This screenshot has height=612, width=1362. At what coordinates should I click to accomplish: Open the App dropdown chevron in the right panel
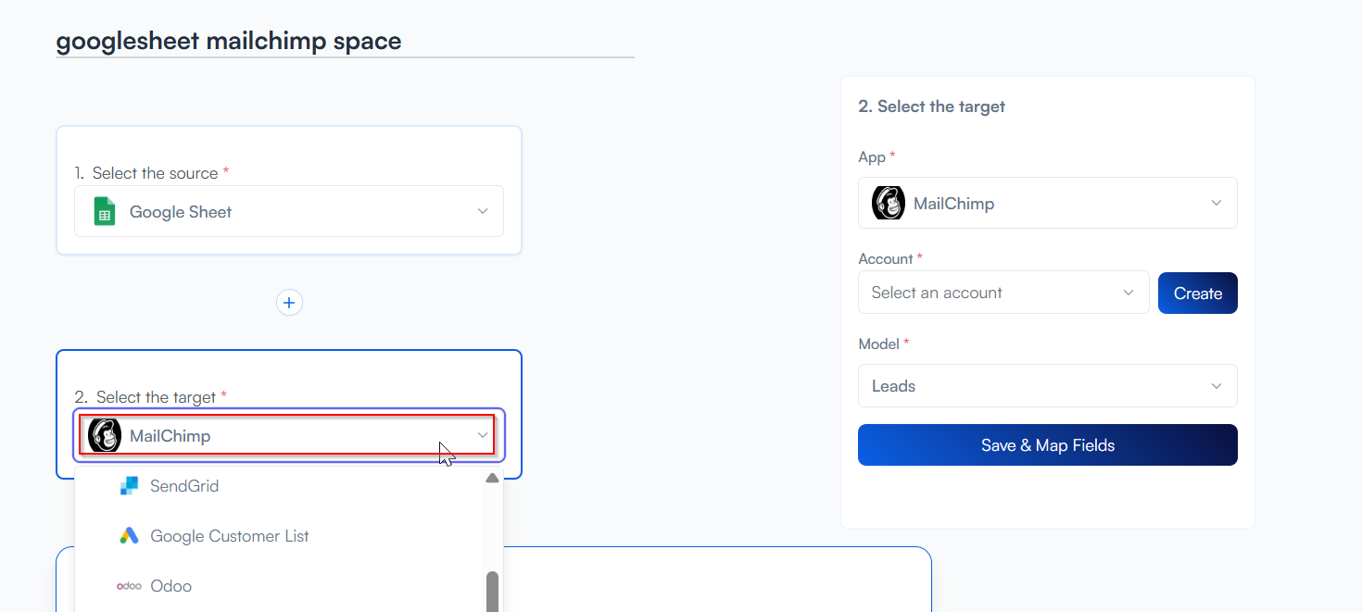tap(1217, 203)
